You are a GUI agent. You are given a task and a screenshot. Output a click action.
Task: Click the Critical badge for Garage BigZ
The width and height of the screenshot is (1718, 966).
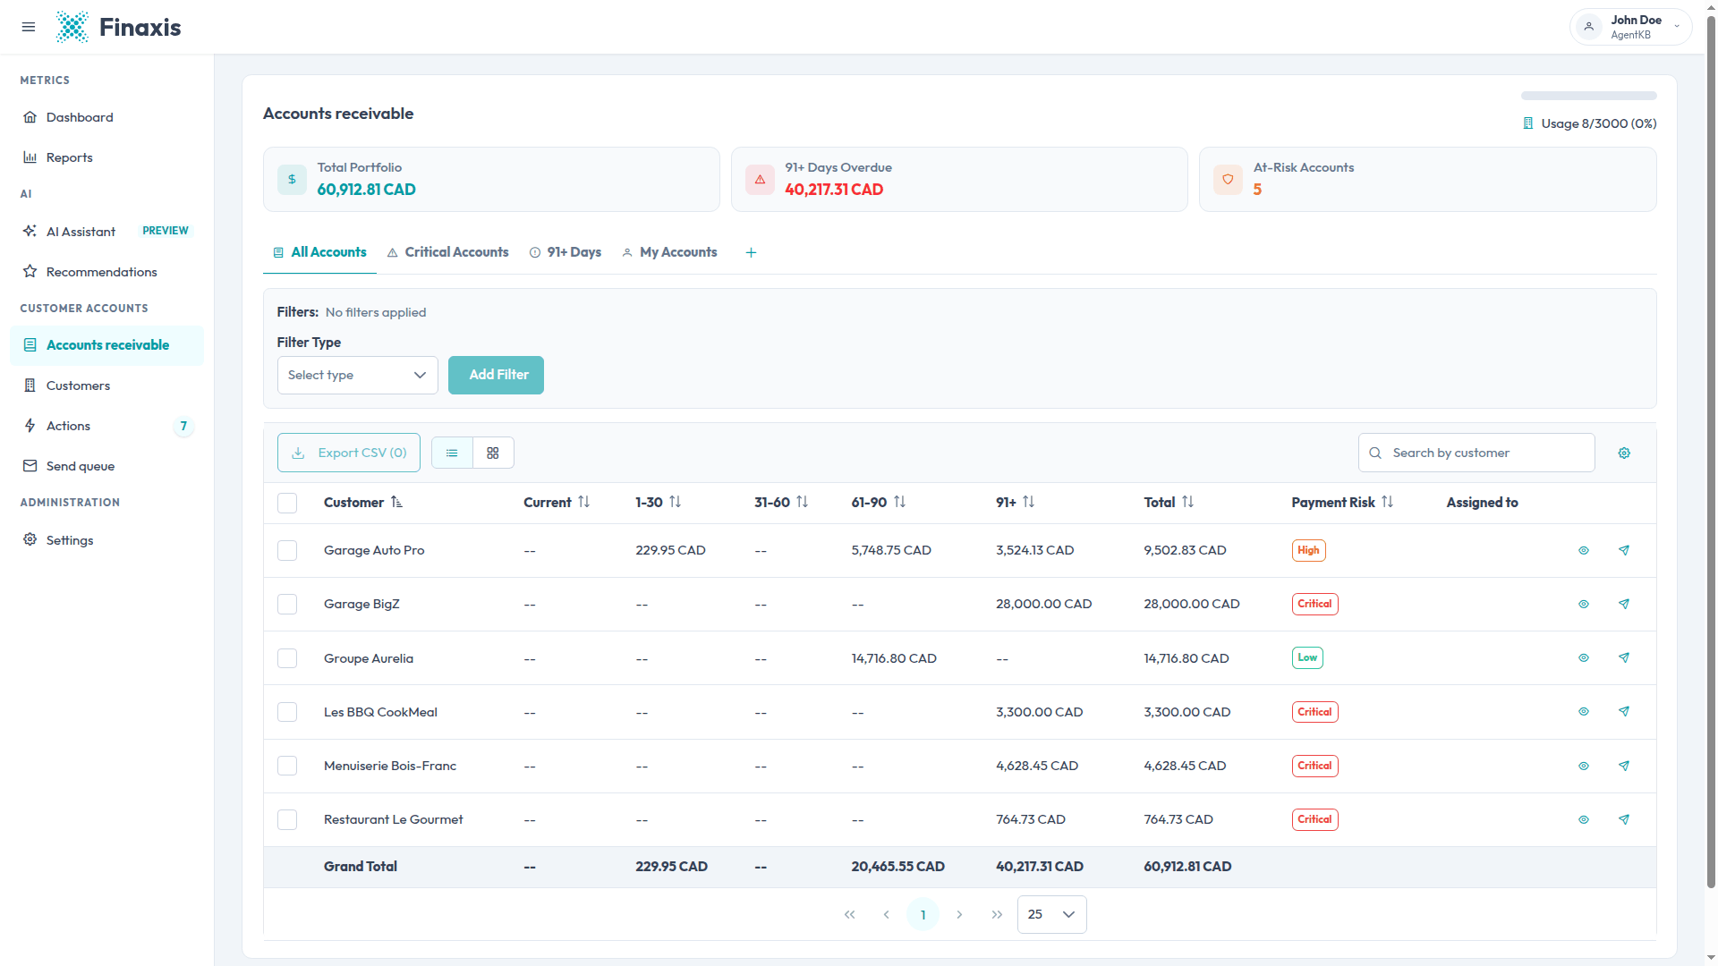point(1314,605)
